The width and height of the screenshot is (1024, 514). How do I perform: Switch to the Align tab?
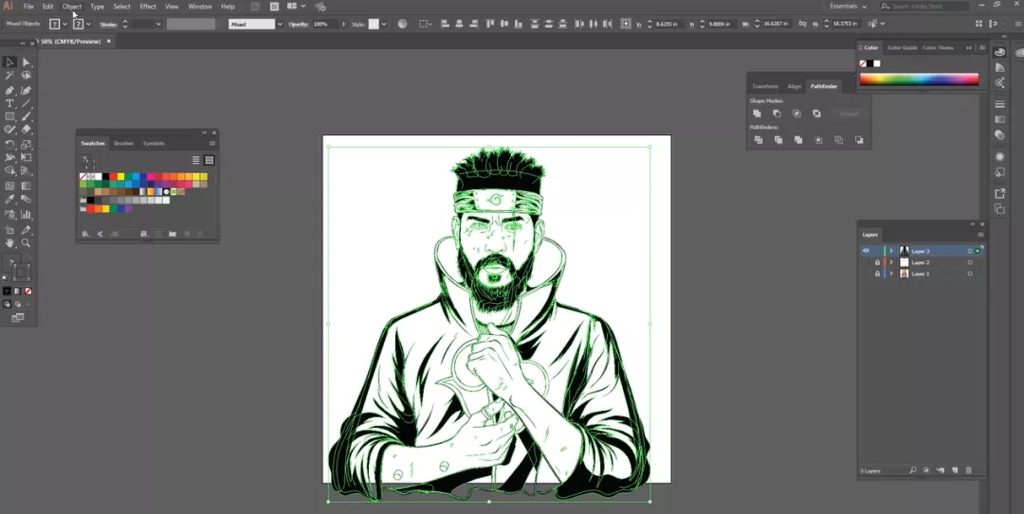(795, 86)
